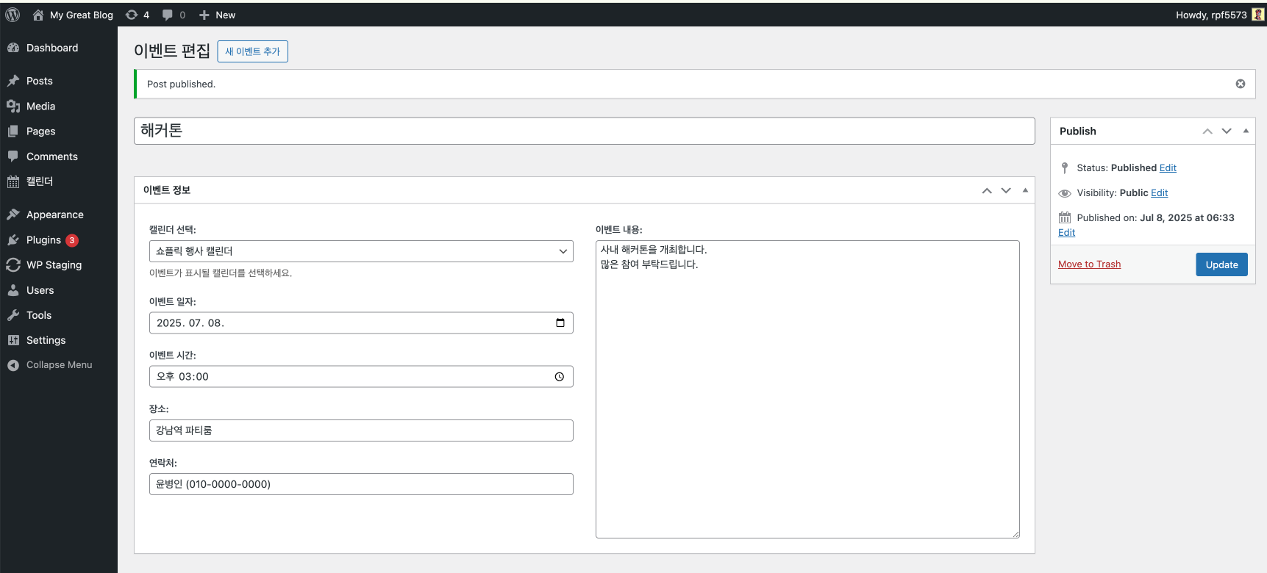
Task: Open time picker clock icon in 이벤트 시간
Action: 559,377
